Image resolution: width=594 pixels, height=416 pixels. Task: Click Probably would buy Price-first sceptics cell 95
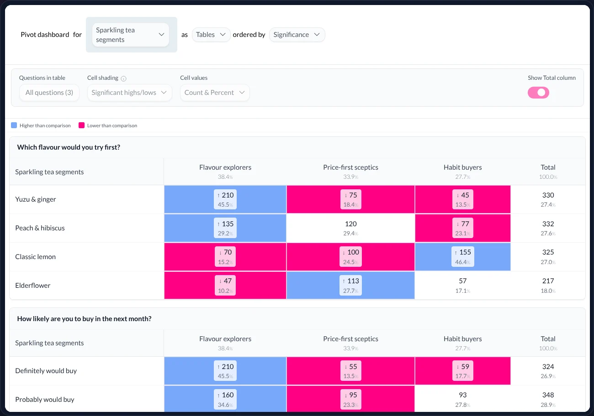pos(350,400)
